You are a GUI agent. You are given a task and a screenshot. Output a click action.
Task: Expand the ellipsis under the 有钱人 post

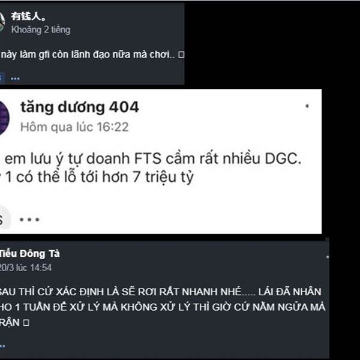pyautogui.click(x=15, y=79)
